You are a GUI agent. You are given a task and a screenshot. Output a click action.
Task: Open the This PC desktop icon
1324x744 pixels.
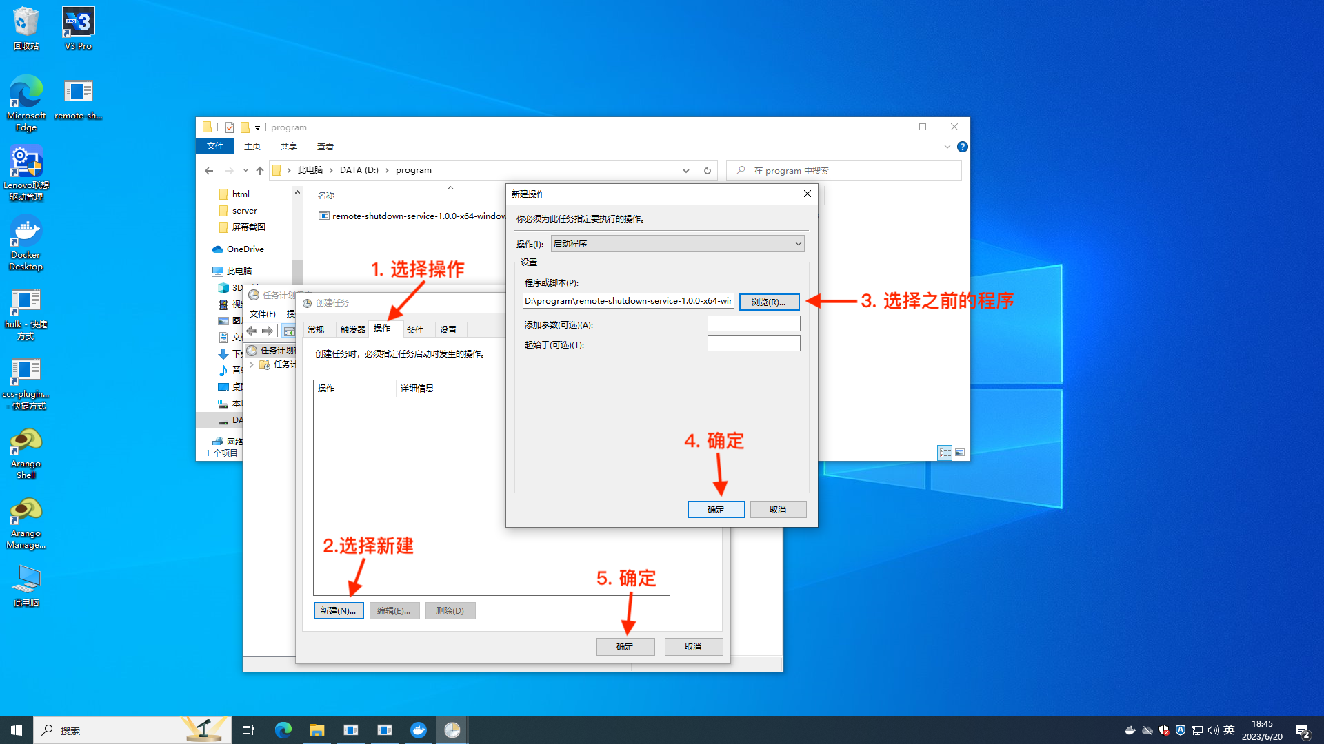[x=26, y=586]
